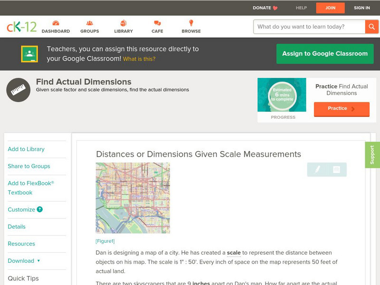Open the notes icon beside highlighter
This screenshot has height=285, width=380.
click(336, 170)
